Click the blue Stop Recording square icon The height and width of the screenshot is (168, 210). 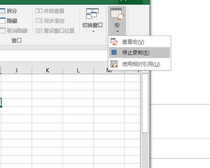tap(114, 52)
